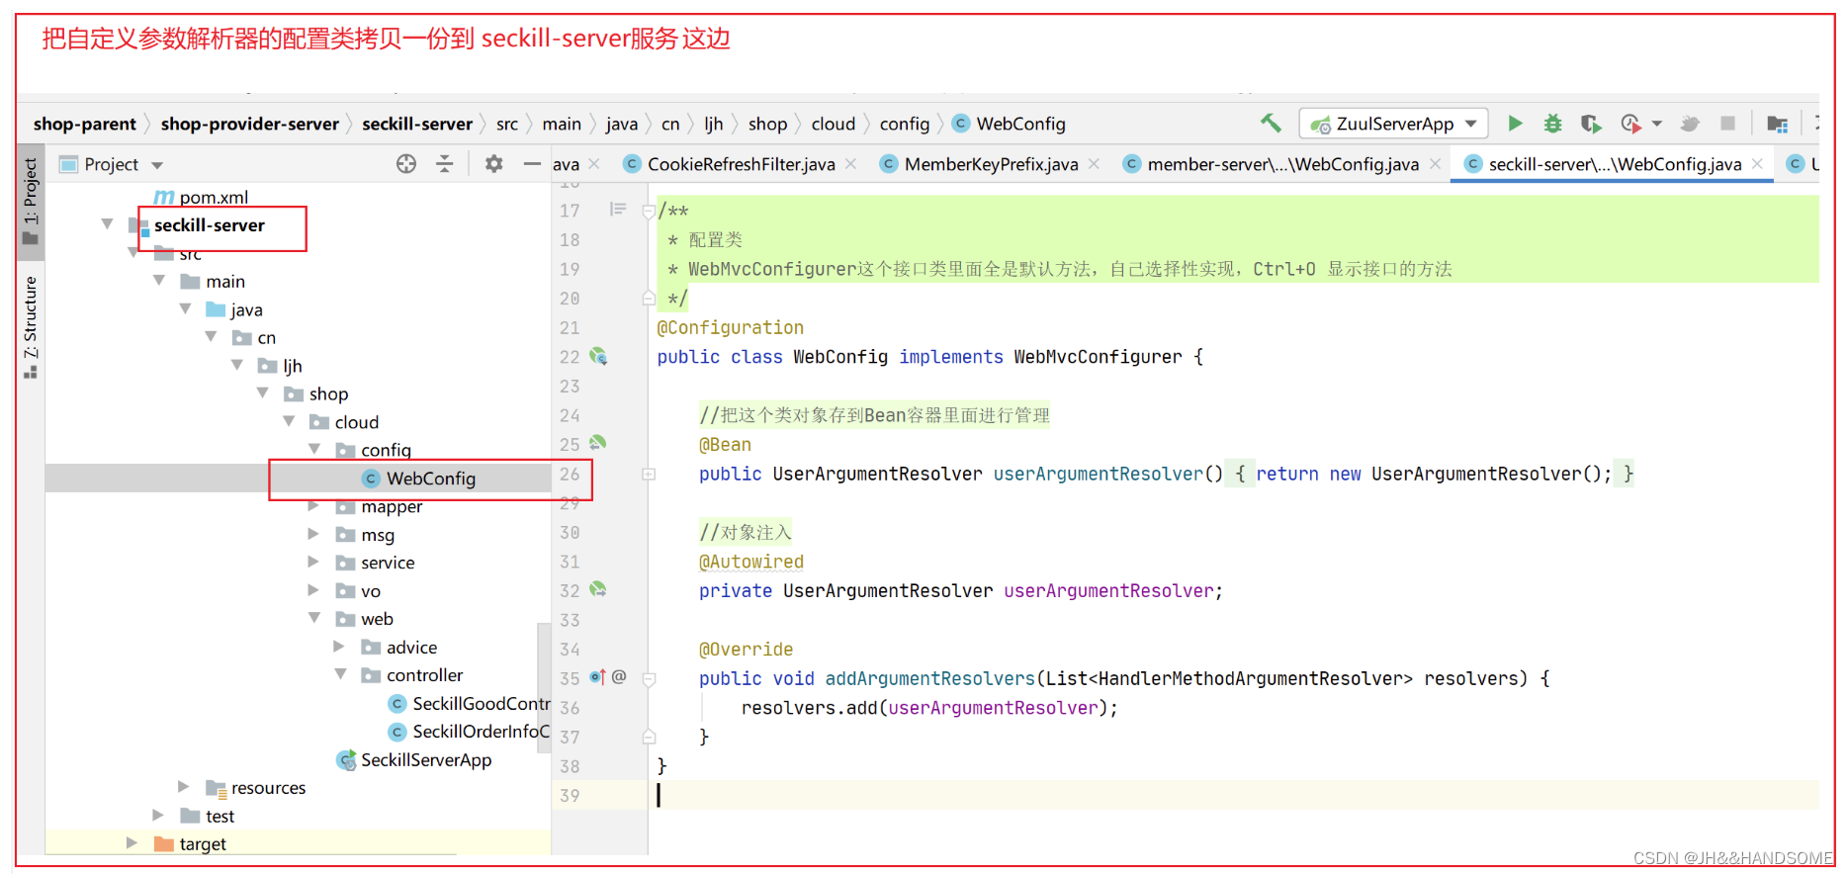
Task: Collapse the web package node
Action: click(314, 618)
